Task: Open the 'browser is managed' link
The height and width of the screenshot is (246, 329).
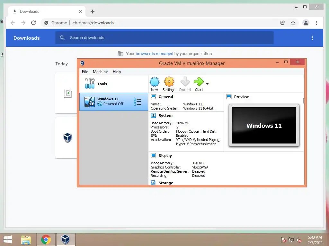Action: point(154,53)
